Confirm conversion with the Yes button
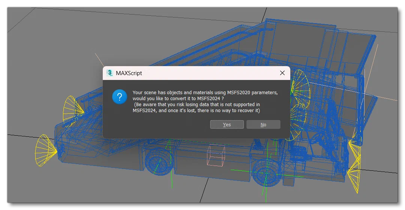405x210 pixels. click(227, 124)
